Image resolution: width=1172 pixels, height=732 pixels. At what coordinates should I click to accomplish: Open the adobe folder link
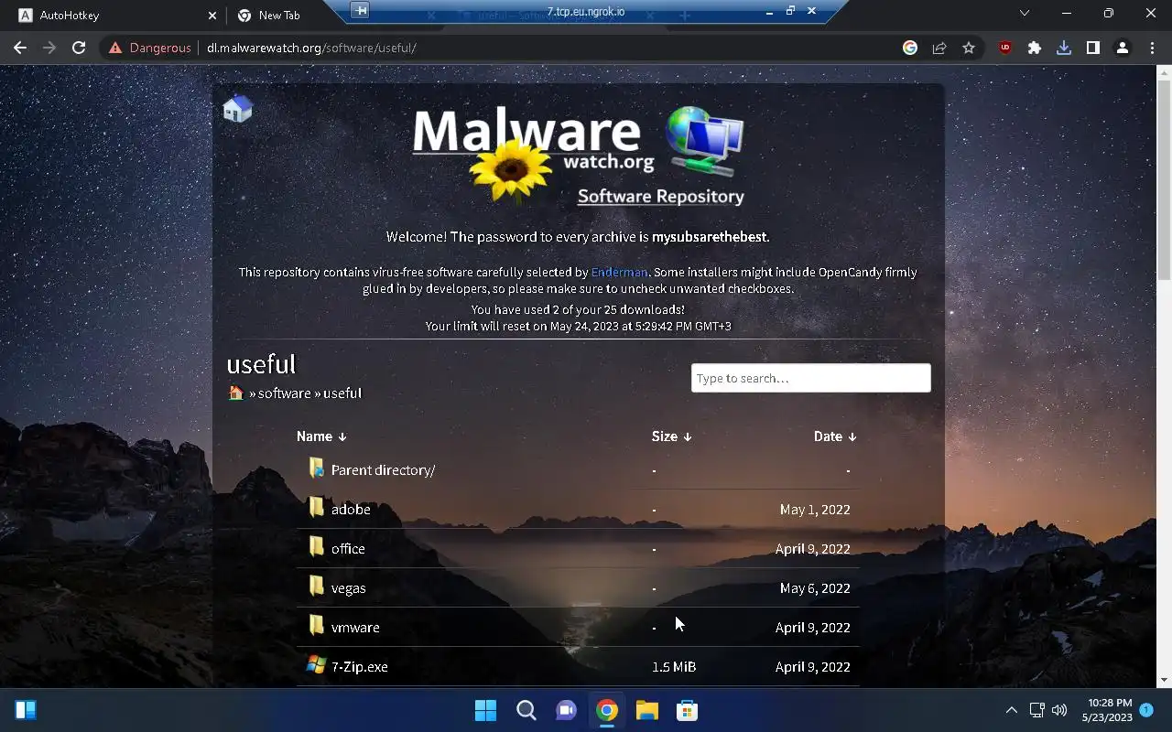[351, 509]
